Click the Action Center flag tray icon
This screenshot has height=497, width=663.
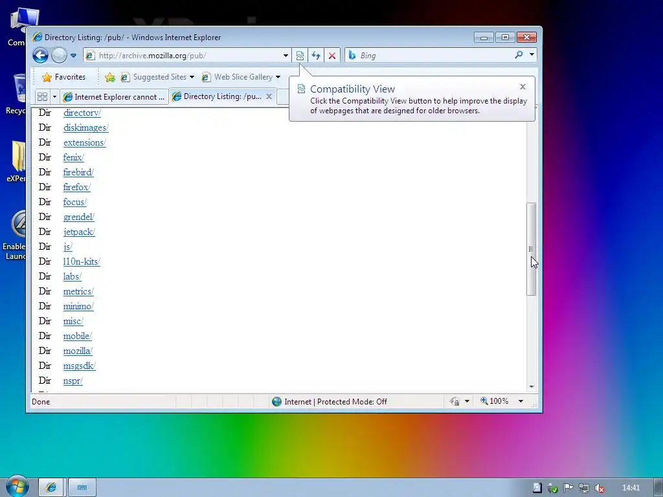[568, 488]
